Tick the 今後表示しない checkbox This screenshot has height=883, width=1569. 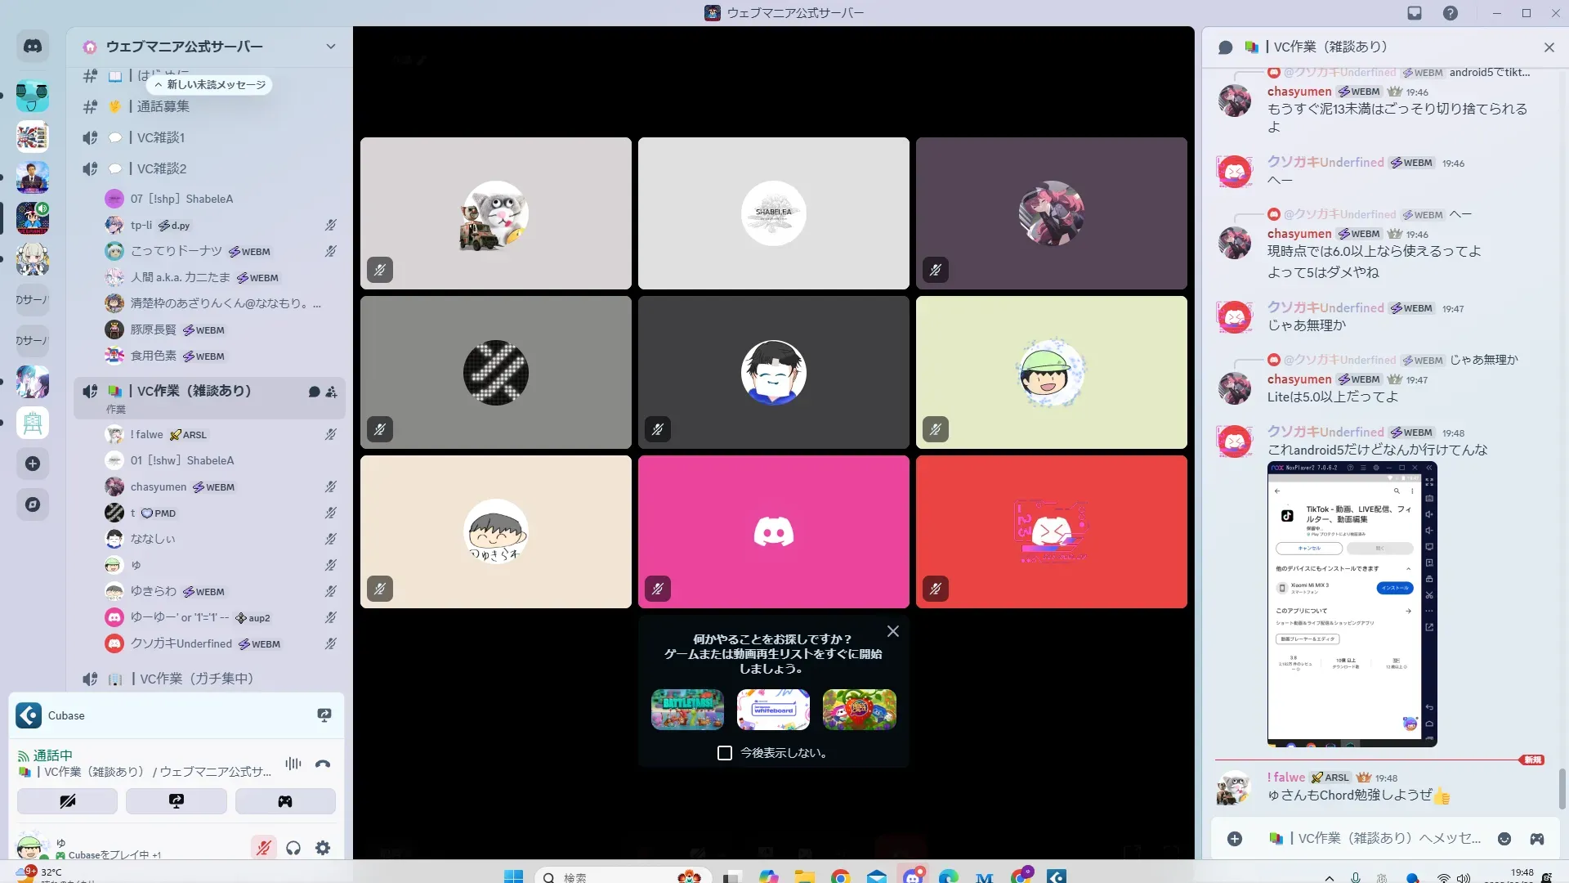tap(725, 753)
